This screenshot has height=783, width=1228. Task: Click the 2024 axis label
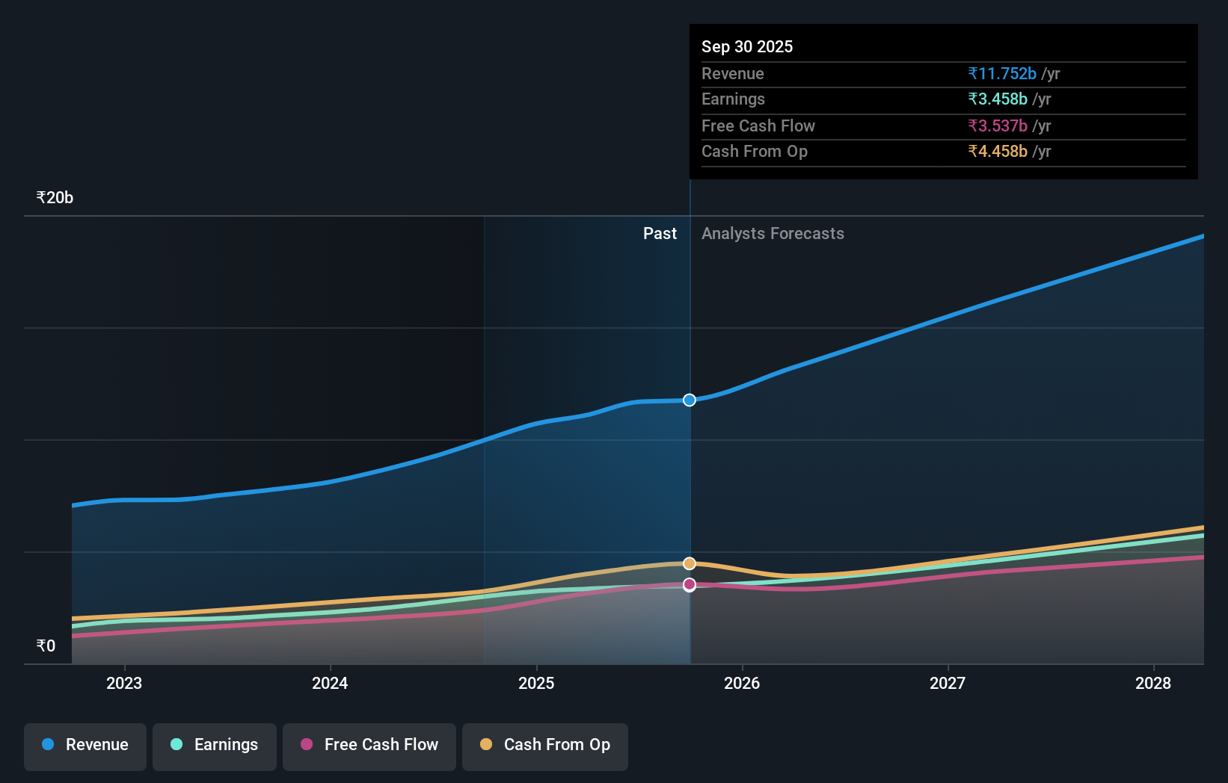click(x=329, y=683)
